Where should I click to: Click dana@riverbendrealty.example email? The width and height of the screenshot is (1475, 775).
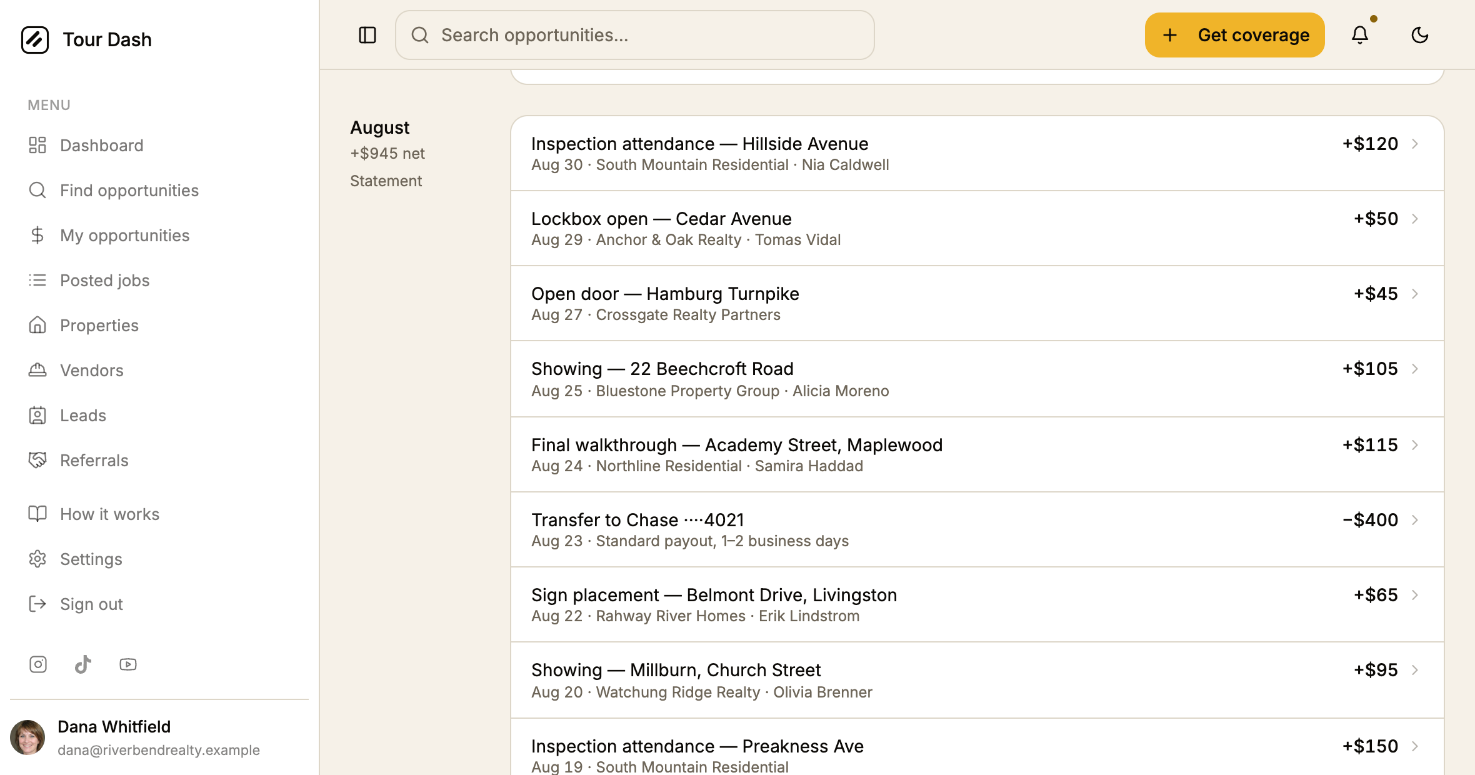click(x=159, y=750)
